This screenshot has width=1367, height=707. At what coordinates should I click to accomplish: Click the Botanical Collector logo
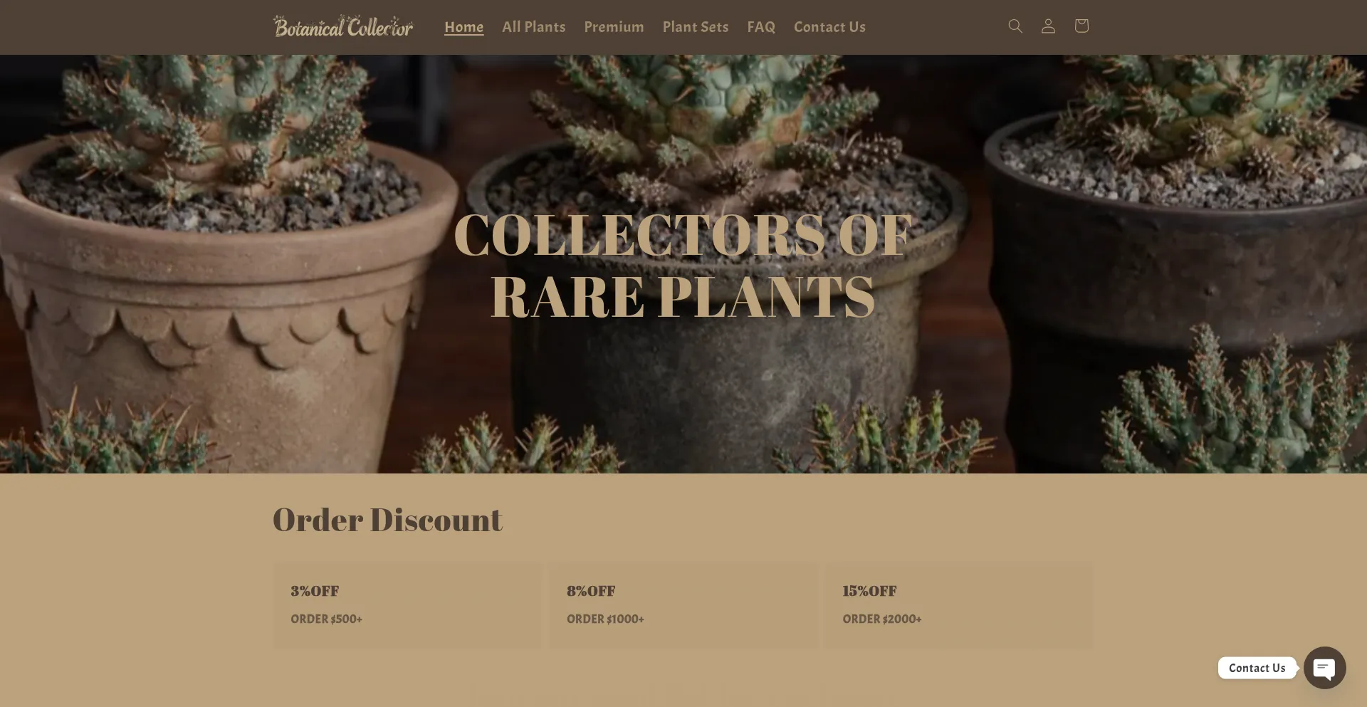(343, 26)
